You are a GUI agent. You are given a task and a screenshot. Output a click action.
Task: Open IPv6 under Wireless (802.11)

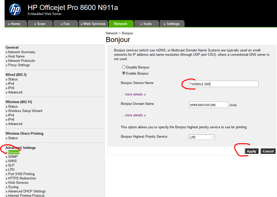(x=11, y=120)
